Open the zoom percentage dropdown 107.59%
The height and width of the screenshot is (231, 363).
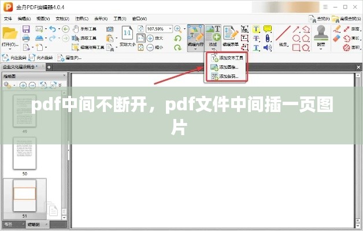pyautogui.click(x=170, y=28)
